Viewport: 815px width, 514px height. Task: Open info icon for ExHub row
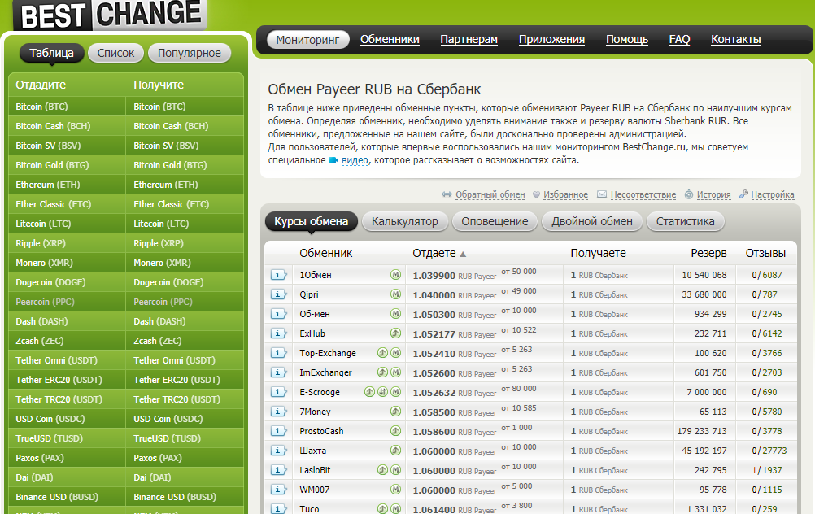click(x=278, y=333)
